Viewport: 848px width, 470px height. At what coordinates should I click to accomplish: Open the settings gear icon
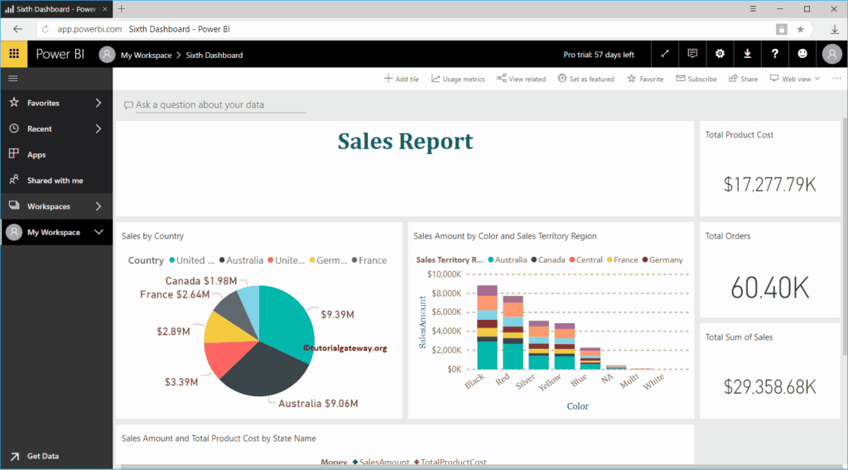720,54
